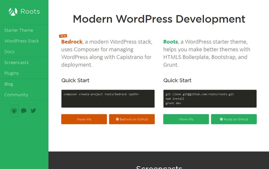Open the chat bubble discussion icon
The width and height of the screenshot is (269, 169).
[24, 111]
